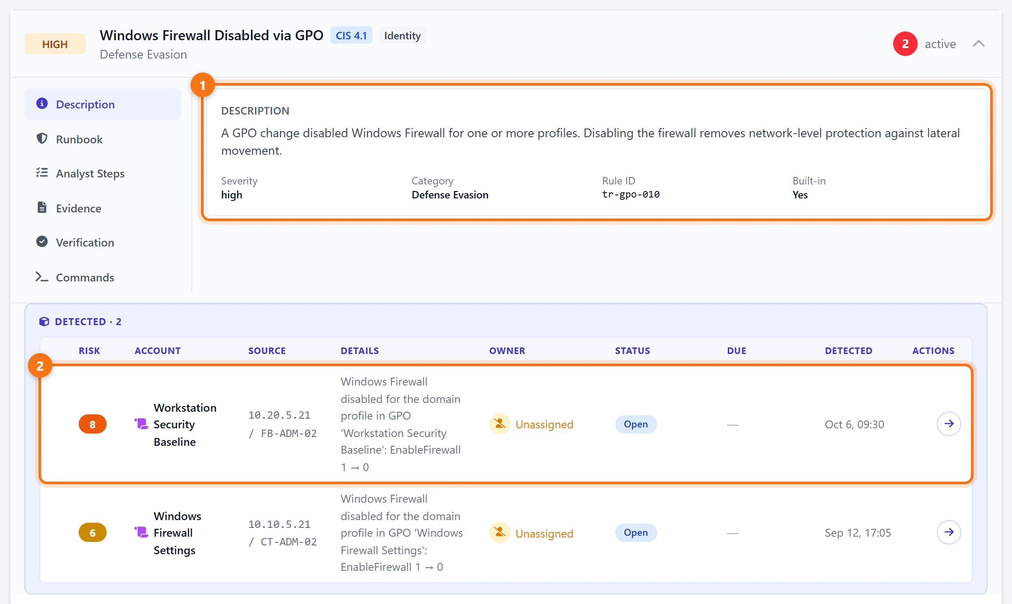Click the Workstation Security Baseline account name
1012x604 pixels.
pos(185,424)
